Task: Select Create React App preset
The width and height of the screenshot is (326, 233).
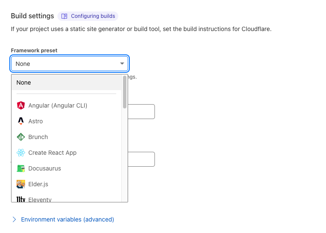Action: (x=66, y=153)
